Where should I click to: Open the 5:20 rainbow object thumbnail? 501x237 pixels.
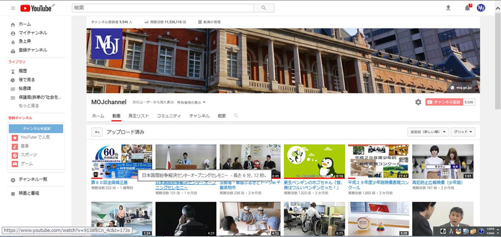tap(379, 219)
